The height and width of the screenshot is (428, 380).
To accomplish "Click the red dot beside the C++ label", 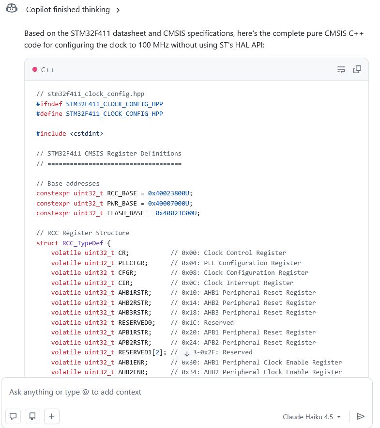I will pos(35,69).
